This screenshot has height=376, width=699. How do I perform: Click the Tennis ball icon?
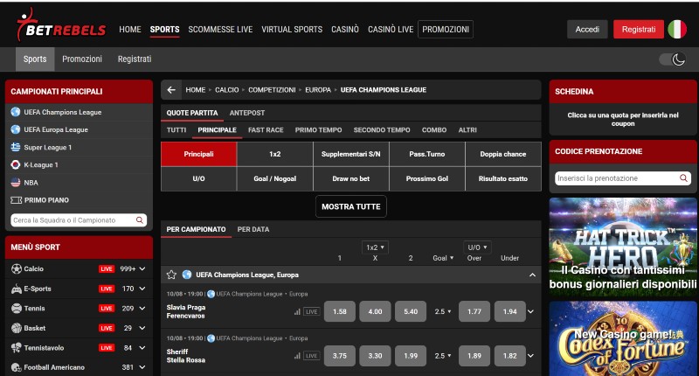tap(16, 308)
